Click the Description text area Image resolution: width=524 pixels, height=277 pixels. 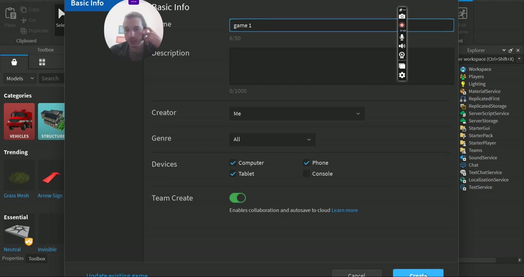(x=341, y=66)
